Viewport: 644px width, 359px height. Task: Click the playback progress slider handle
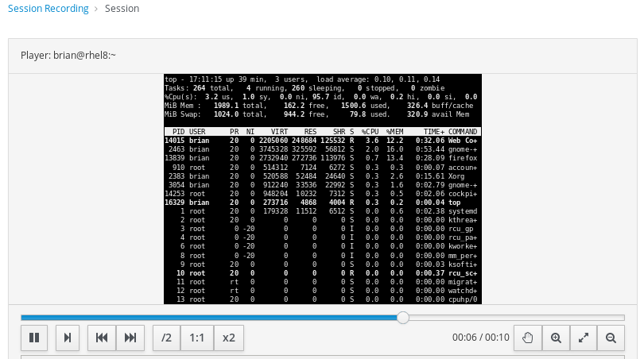[x=403, y=318]
